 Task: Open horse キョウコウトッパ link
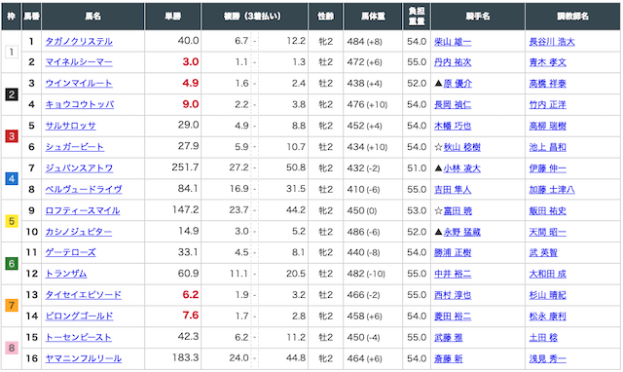(x=80, y=104)
